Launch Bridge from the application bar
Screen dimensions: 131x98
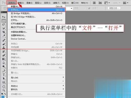94,3
